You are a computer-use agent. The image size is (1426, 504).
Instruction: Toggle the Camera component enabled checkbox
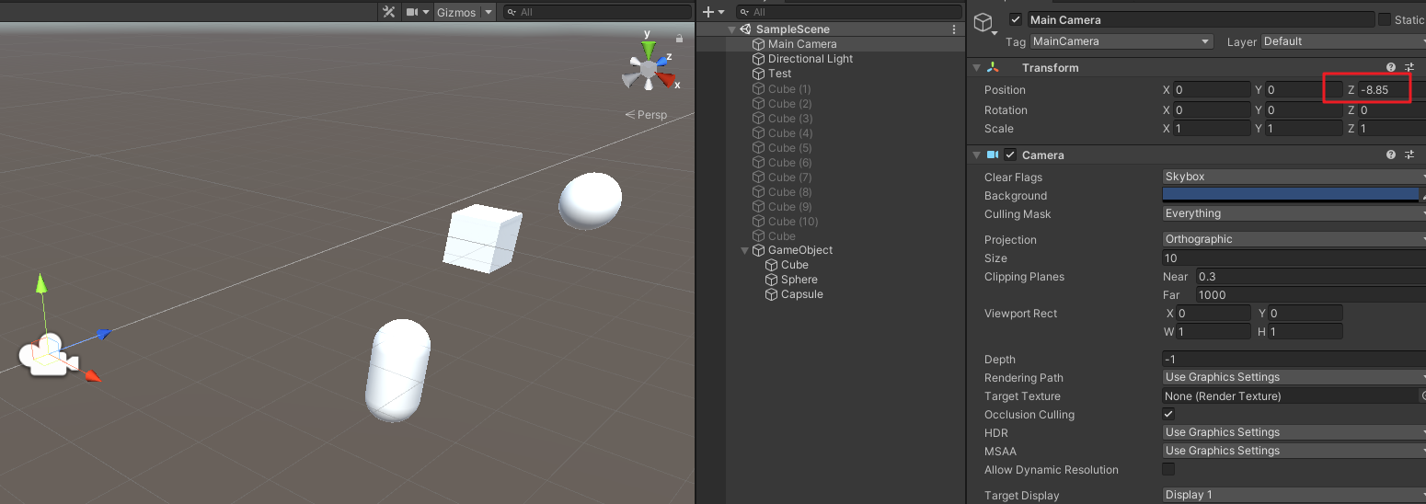pos(1010,155)
